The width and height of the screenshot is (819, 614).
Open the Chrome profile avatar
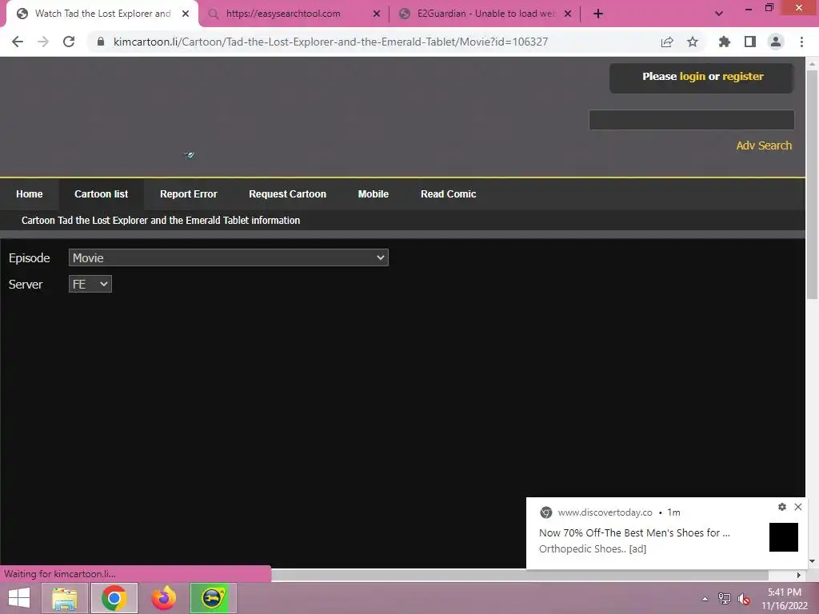[x=776, y=42]
